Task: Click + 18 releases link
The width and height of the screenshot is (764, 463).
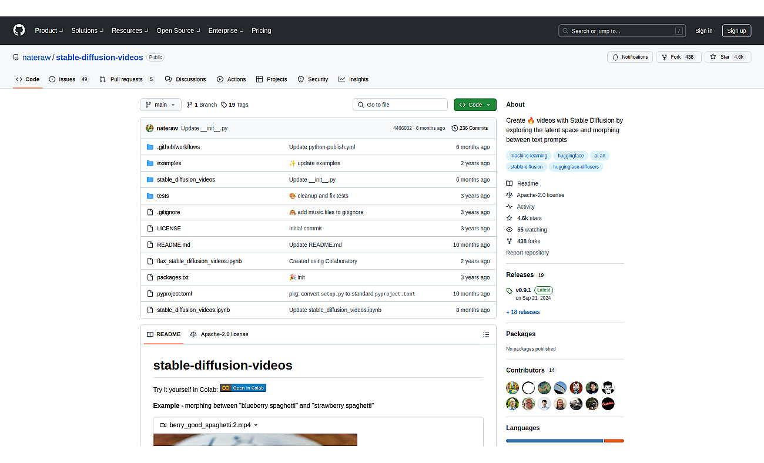Action: pos(522,312)
